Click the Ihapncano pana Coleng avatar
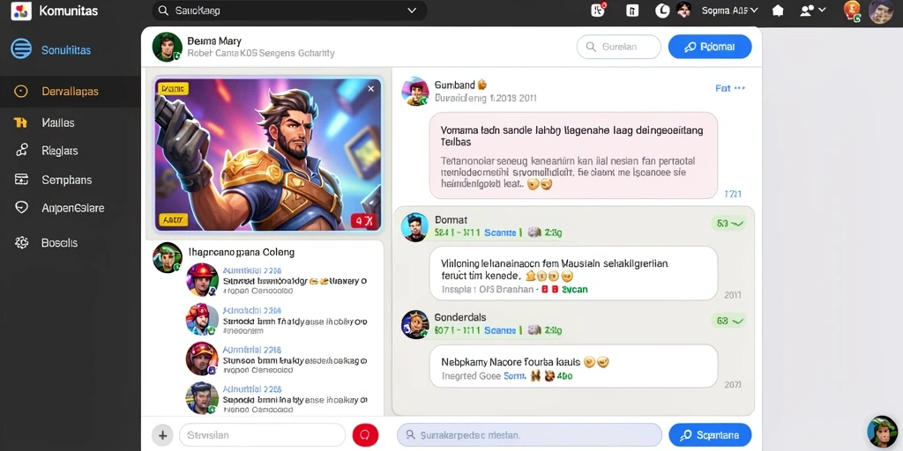Screen dimensions: 903x451 pyautogui.click(x=168, y=257)
